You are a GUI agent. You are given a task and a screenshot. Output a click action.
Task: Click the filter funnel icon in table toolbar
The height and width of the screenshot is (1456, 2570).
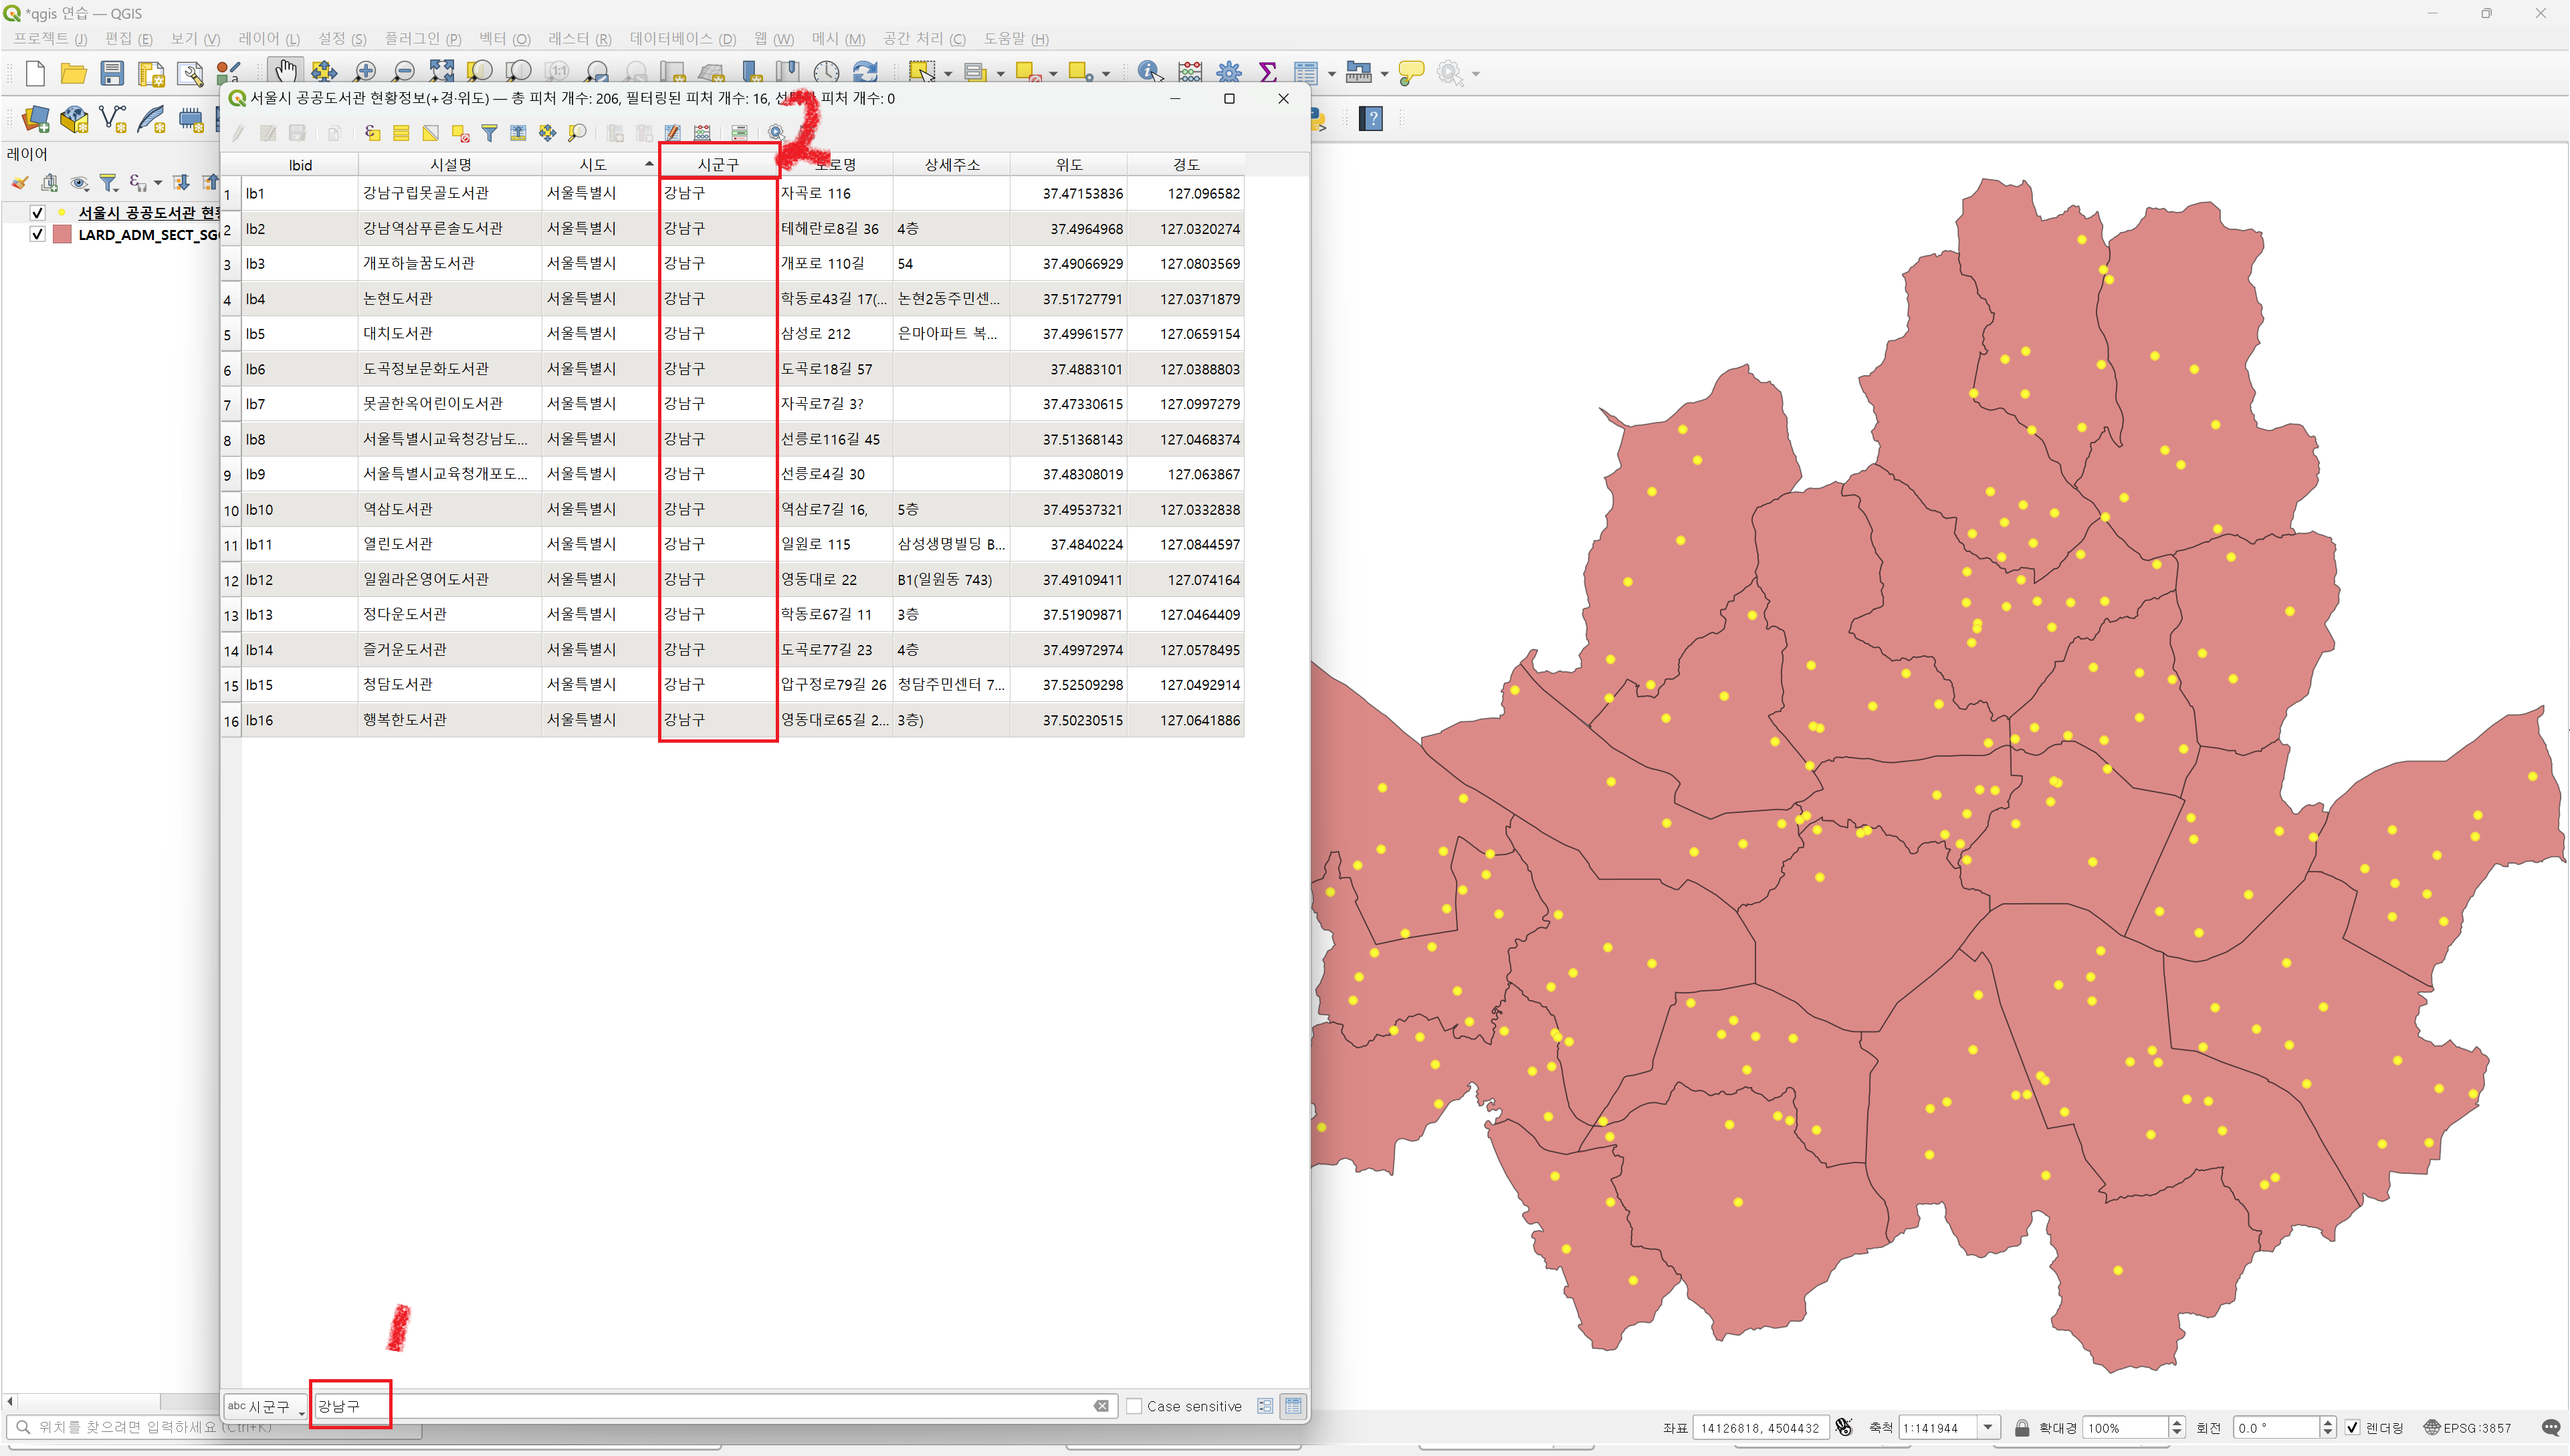pyautogui.click(x=490, y=133)
